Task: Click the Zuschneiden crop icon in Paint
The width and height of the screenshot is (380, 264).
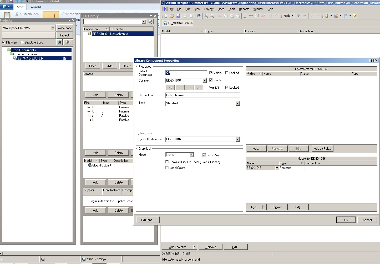Action: [62, 14]
